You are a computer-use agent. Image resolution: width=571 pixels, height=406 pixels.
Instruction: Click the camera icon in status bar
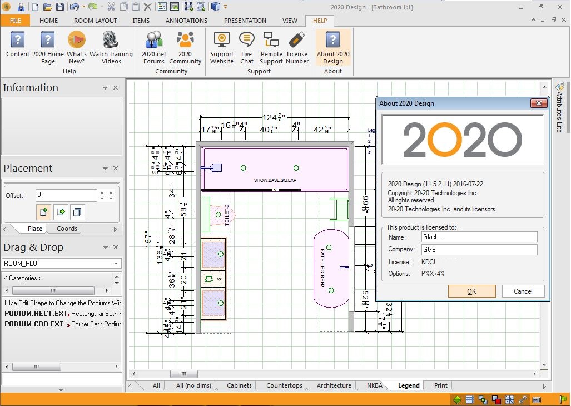(537, 399)
